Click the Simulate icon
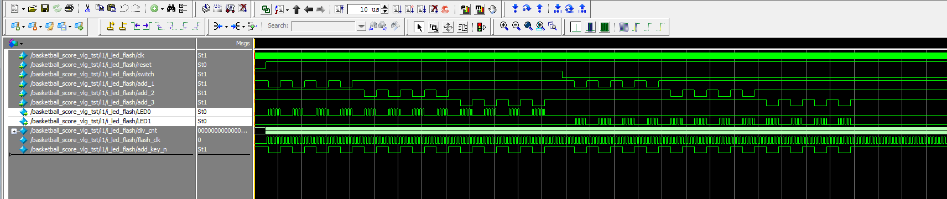This screenshot has width=947, height=199. pyautogui.click(x=230, y=9)
